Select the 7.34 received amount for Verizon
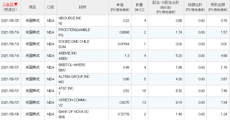 point(224,102)
